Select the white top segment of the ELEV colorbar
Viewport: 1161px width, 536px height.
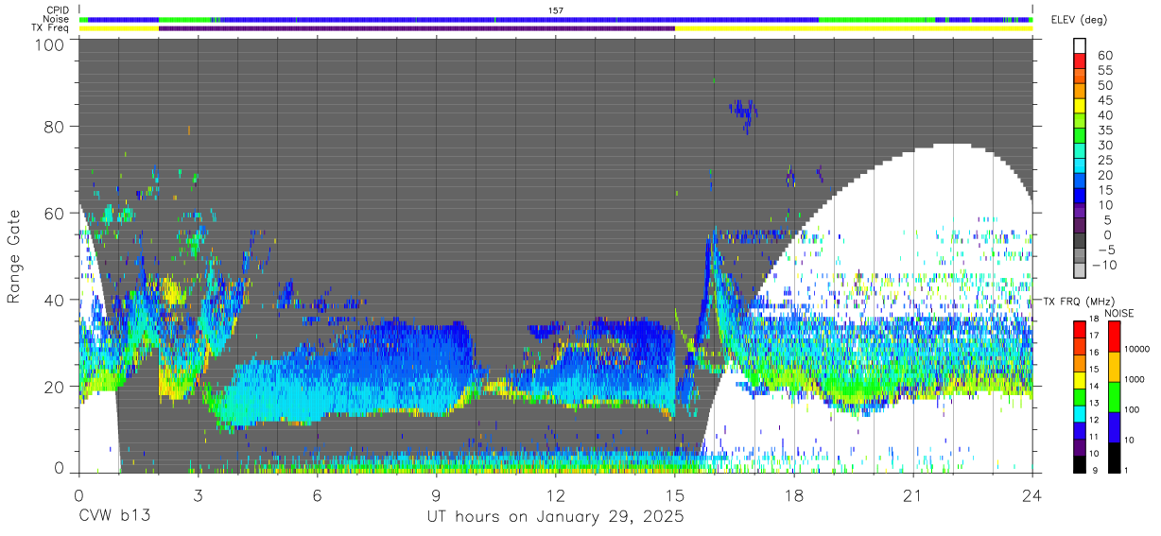coord(1081,43)
